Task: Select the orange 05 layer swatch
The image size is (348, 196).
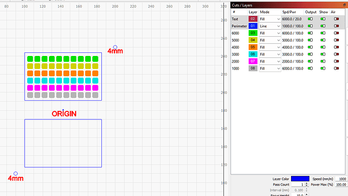Action: (253, 47)
